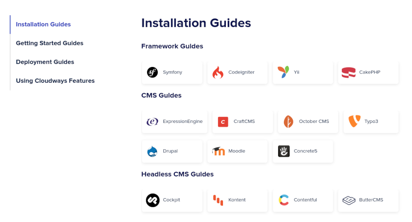Switch to Getting Started Guides section

tap(49, 43)
